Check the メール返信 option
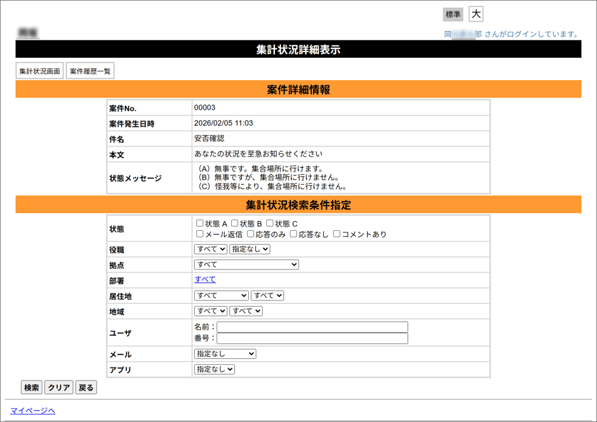 199,234
